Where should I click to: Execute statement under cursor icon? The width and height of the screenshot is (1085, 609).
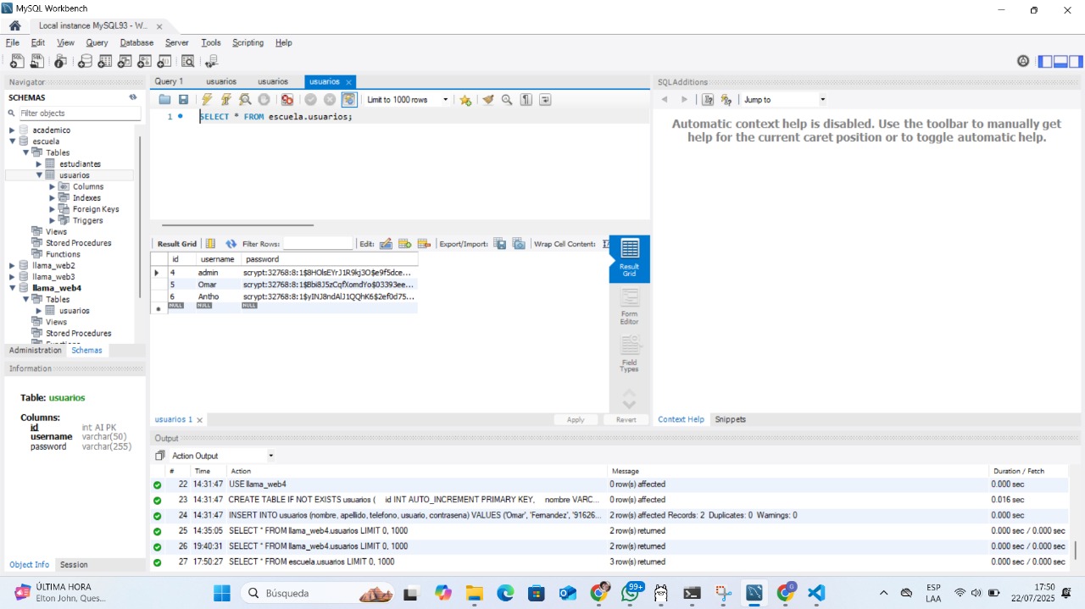(226, 100)
